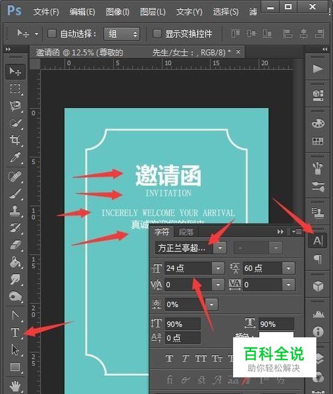The height and width of the screenshot is (394, 333).
Task: Open the 图像(I) menu
Action: (117, 12)
